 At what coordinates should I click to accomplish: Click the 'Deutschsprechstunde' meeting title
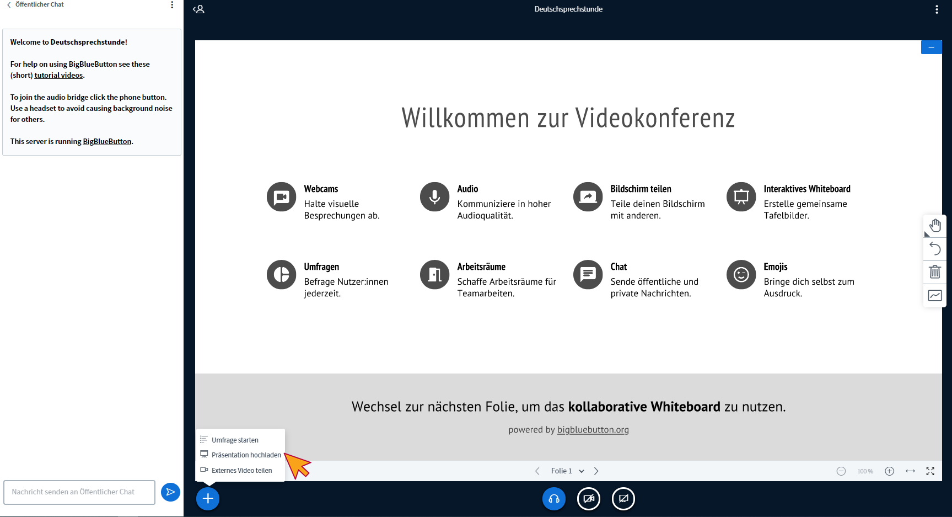(x=568, y=9)
